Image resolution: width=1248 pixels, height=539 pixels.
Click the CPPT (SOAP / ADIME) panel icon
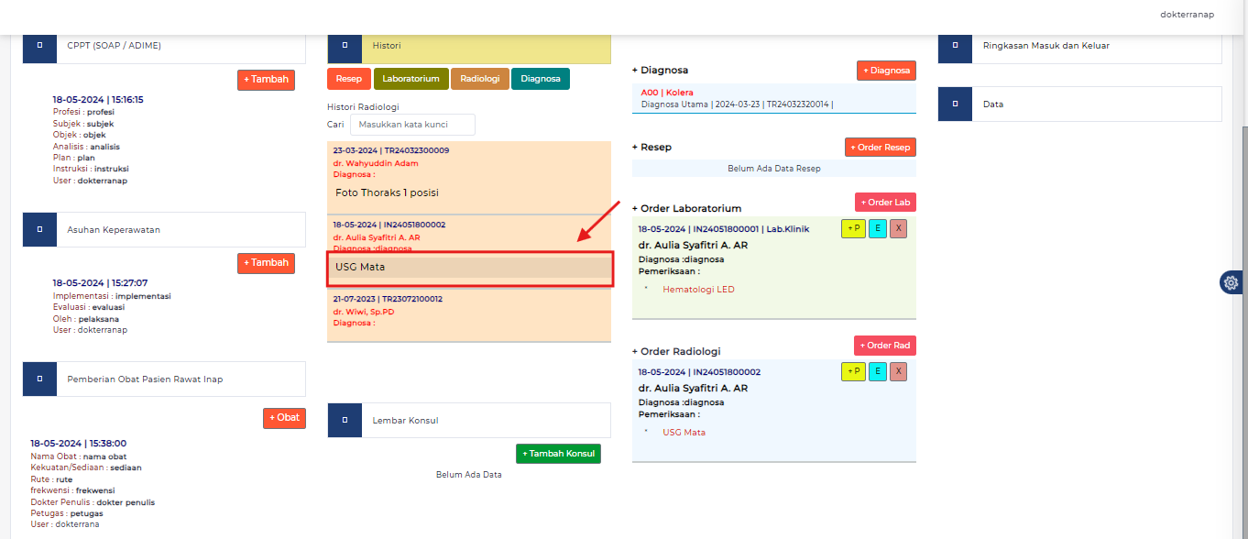pyautogui.click(x=39, y=46)
